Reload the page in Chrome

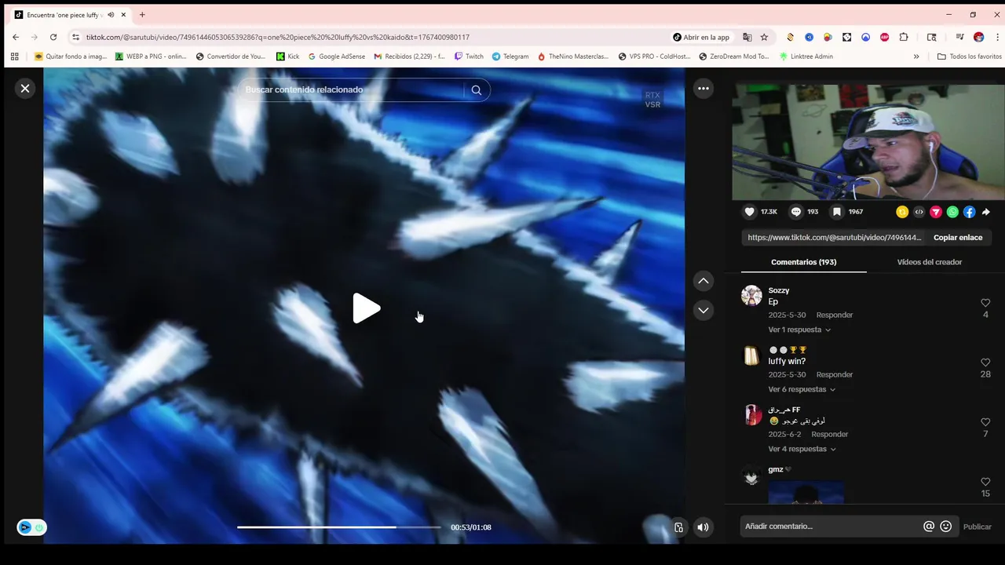tap(53, 37)
